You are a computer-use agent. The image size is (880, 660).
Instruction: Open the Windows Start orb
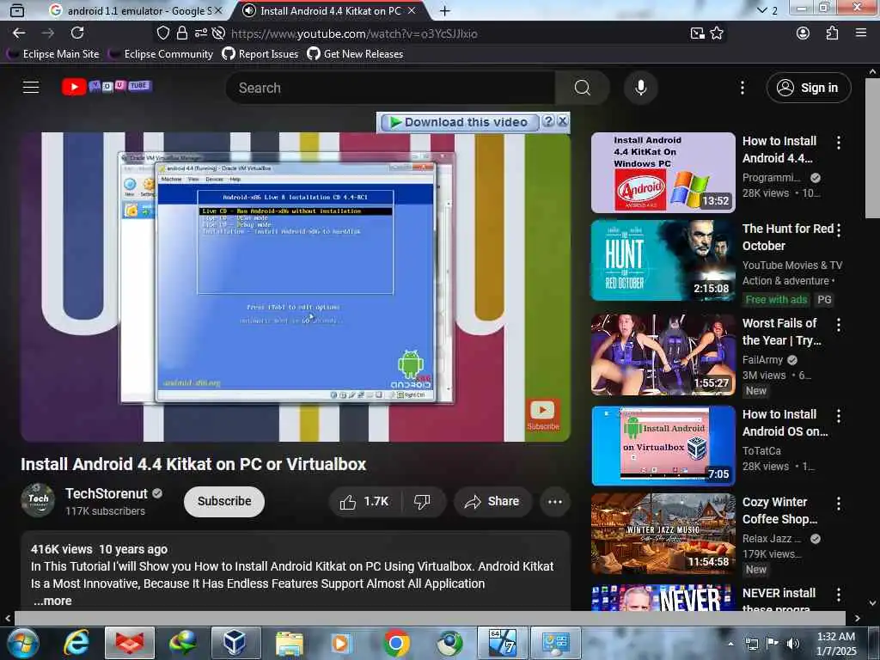(21, 643)
